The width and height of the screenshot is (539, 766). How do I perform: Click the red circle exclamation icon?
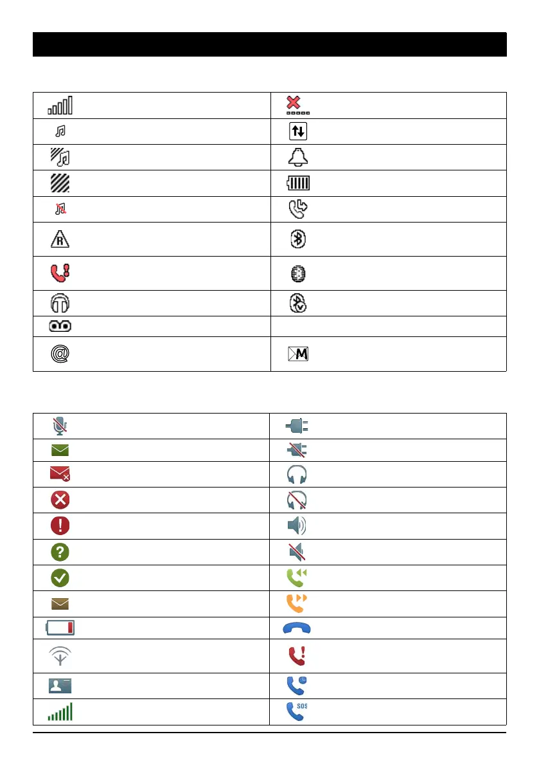point(60,525)
